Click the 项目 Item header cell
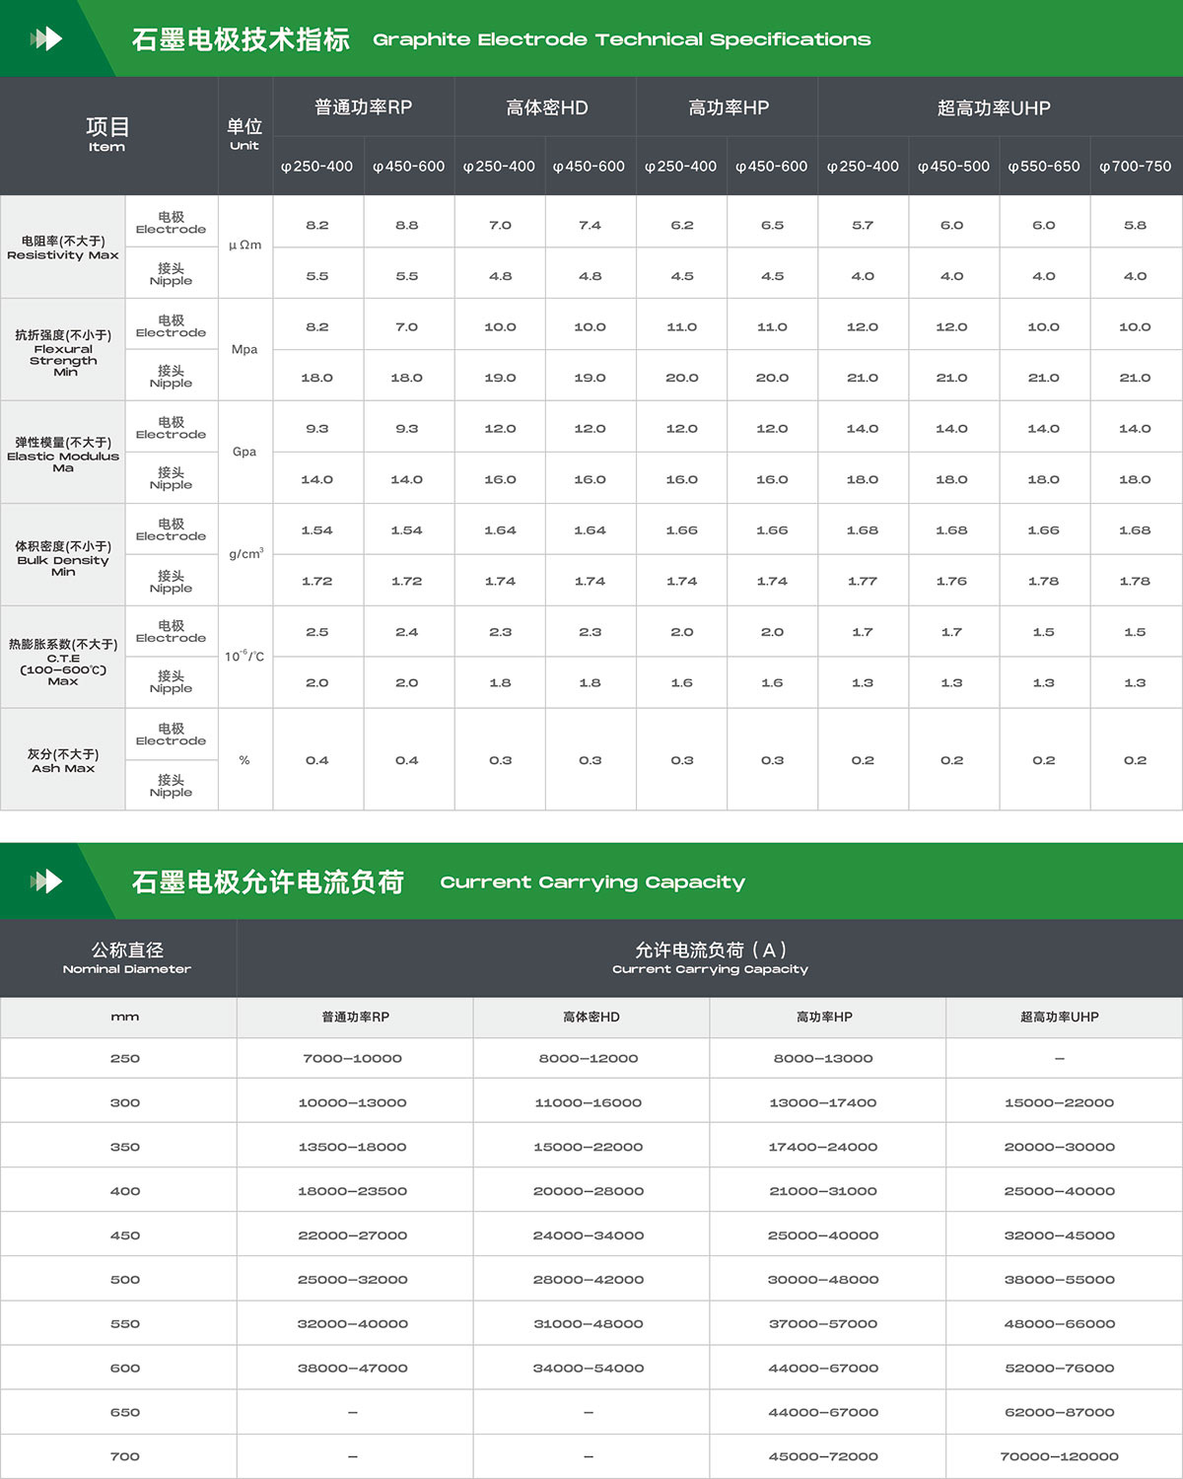1183x1479 pixels. click(x=106, y=134)
